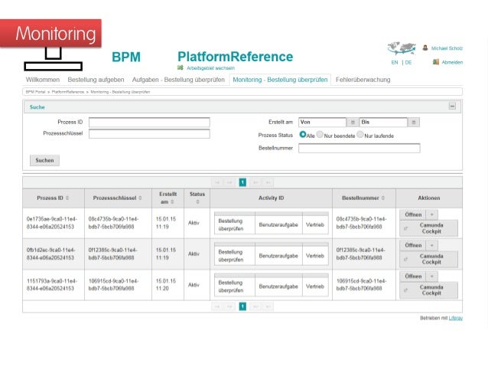488x367 pixels.
Task: Select Monitoring - Bestellung überprüfen tab
Action: 280,80
